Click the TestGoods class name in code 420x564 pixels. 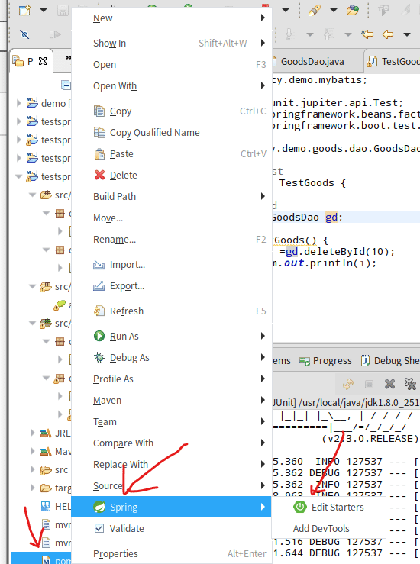307,182
